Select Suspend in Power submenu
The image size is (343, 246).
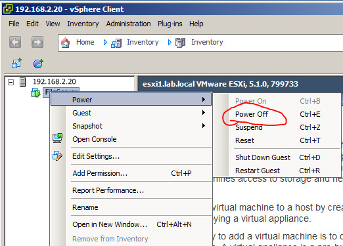point(277,127)
